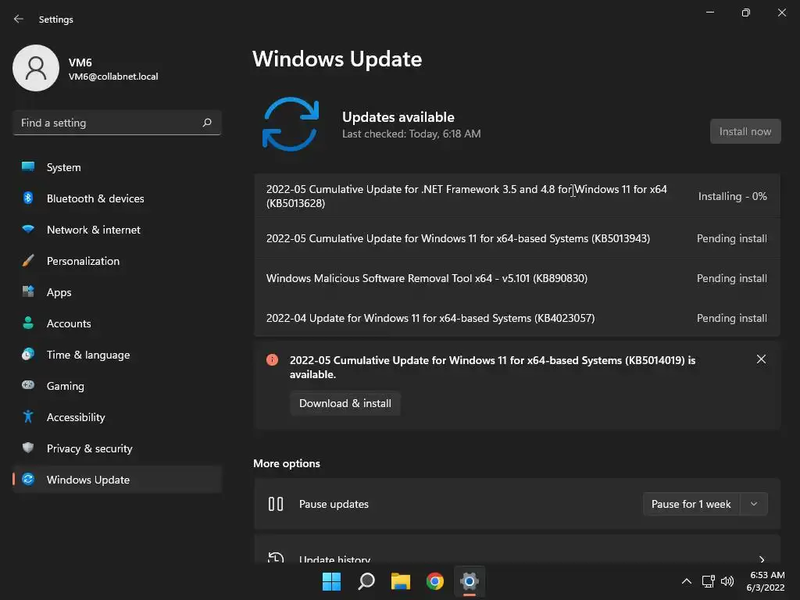Click the Pause updates label

pyautogui.click(x=334, y=504)
